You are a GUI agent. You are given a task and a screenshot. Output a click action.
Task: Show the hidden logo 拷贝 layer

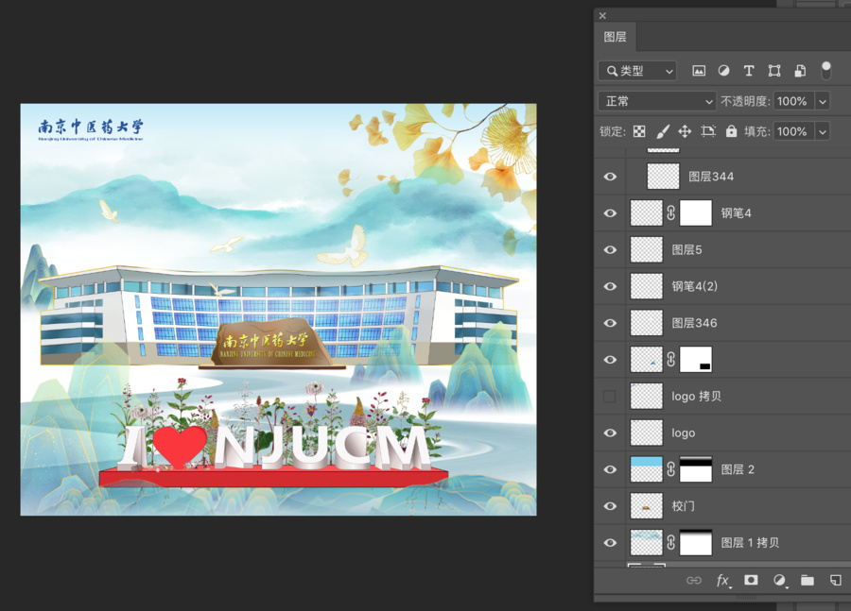coord(610,397)
